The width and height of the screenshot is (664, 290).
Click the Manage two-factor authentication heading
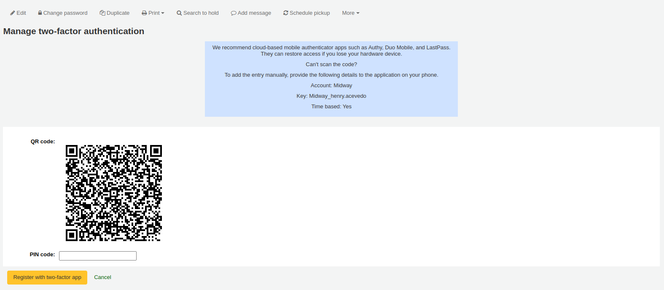74,31
